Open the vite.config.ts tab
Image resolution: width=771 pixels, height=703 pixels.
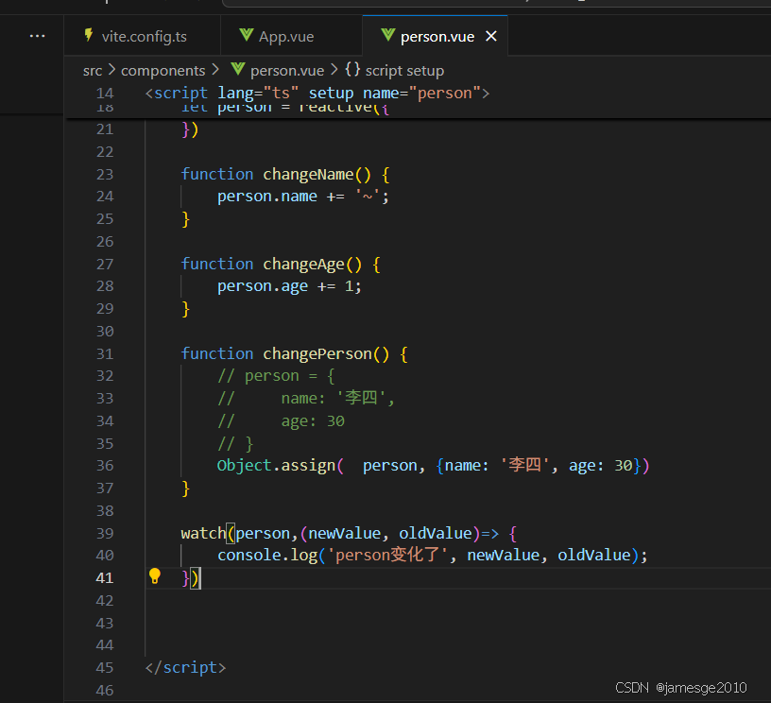(143, 36)
